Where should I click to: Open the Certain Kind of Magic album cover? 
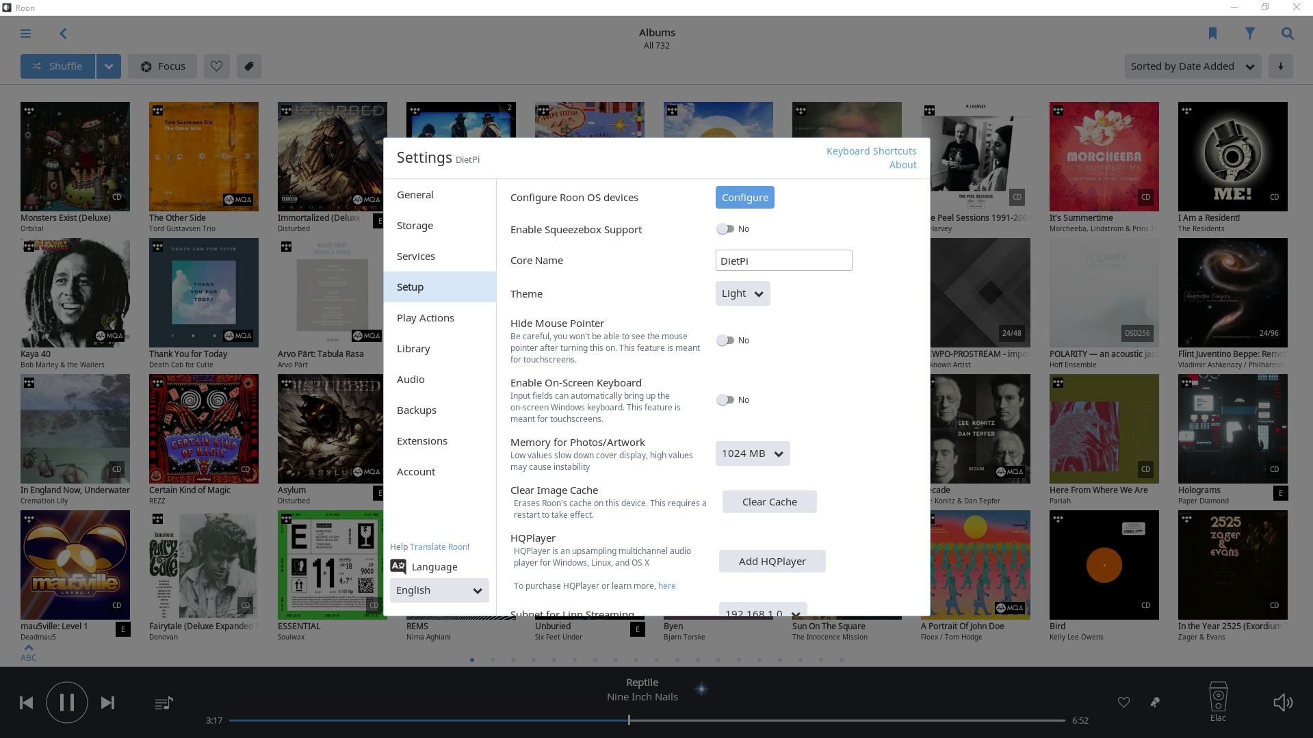[x=204, y=429]
